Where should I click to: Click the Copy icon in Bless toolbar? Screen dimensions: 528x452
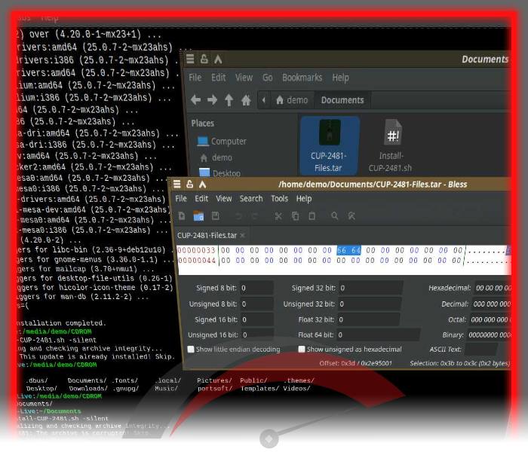tap(296, 216)
